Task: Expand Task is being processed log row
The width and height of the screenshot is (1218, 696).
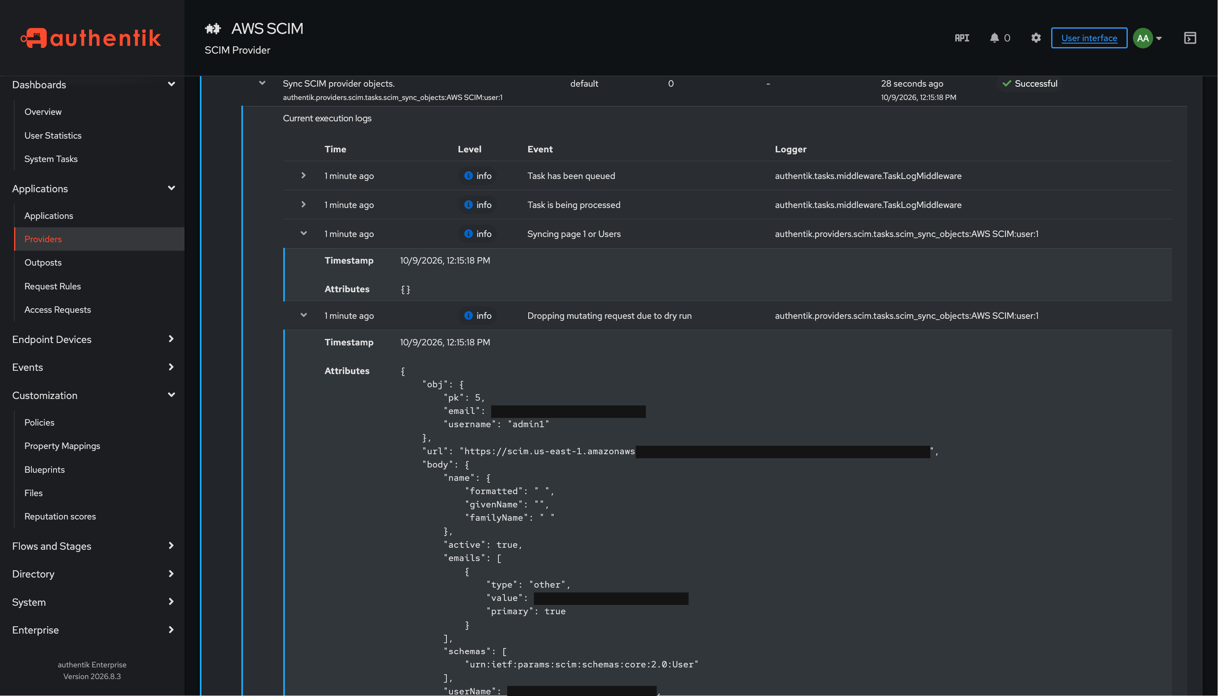Action: coord(303,205)
